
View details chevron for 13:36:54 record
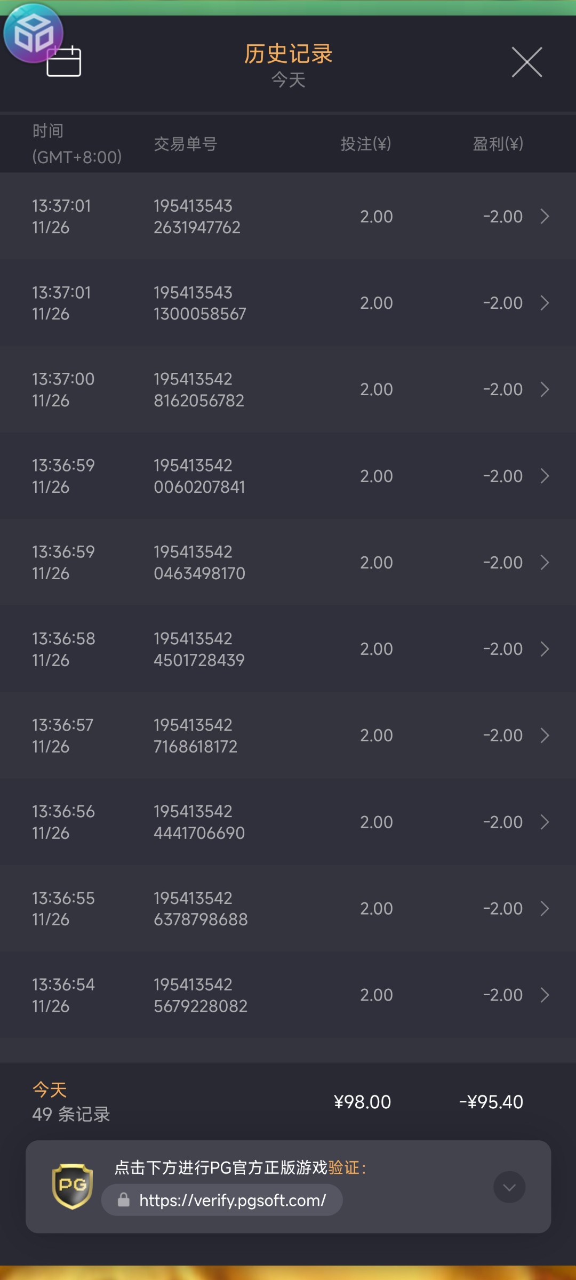pos(545,995)
